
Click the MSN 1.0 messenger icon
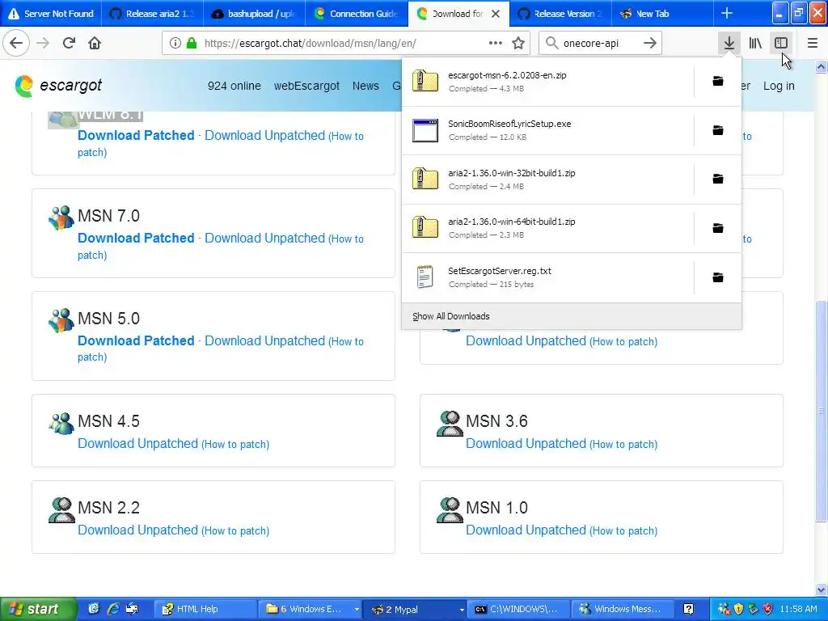point(450,510)
